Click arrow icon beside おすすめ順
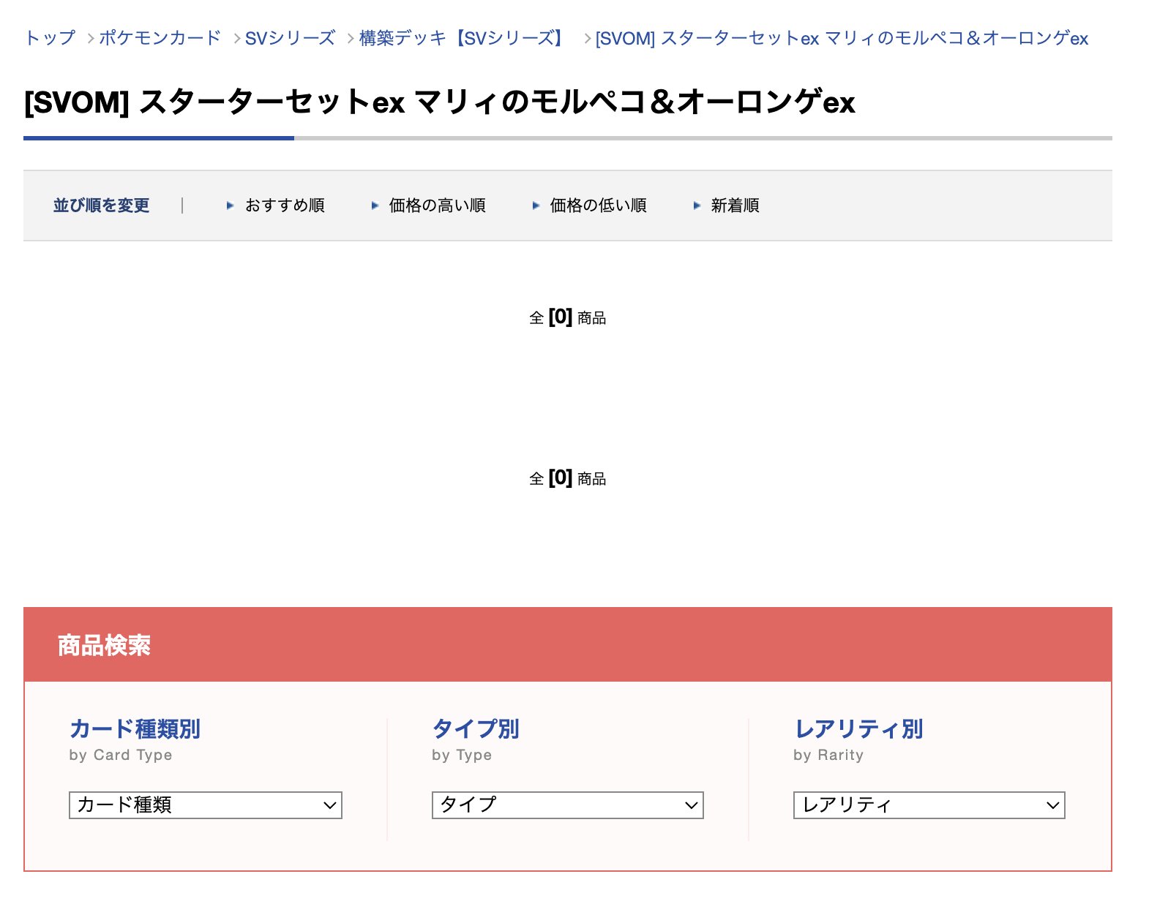 pyautogui.click(x=230, y=206)
